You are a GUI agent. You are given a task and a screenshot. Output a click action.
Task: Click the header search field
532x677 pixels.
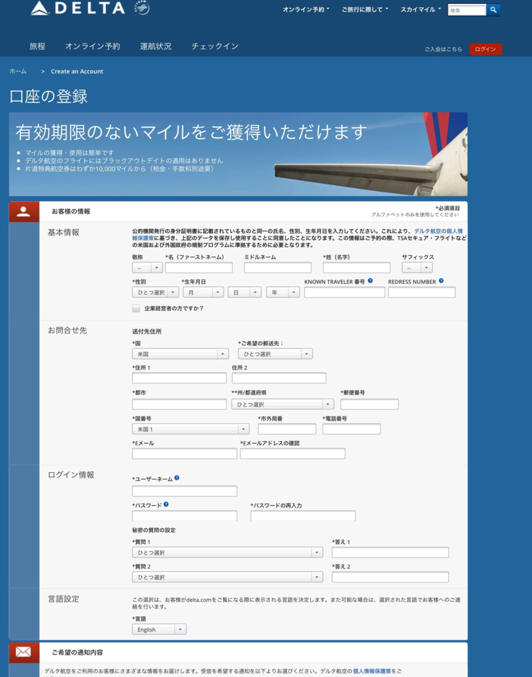pos(466,10)
